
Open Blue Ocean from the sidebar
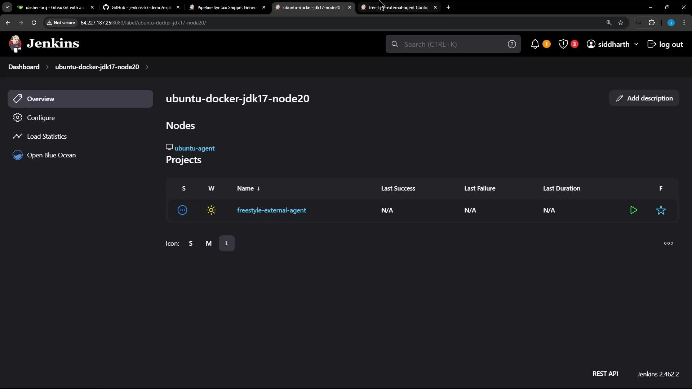[18, 155]
